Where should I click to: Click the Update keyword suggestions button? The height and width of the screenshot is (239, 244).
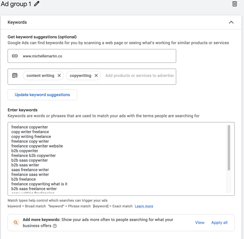click(x=42, y=95)
